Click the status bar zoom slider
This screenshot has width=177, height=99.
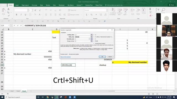pos(166,94)
